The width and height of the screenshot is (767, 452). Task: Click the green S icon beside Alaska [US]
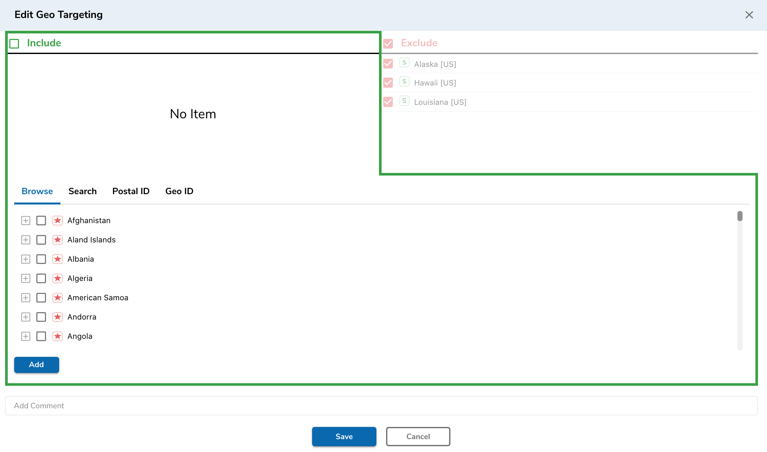point(404,63)
